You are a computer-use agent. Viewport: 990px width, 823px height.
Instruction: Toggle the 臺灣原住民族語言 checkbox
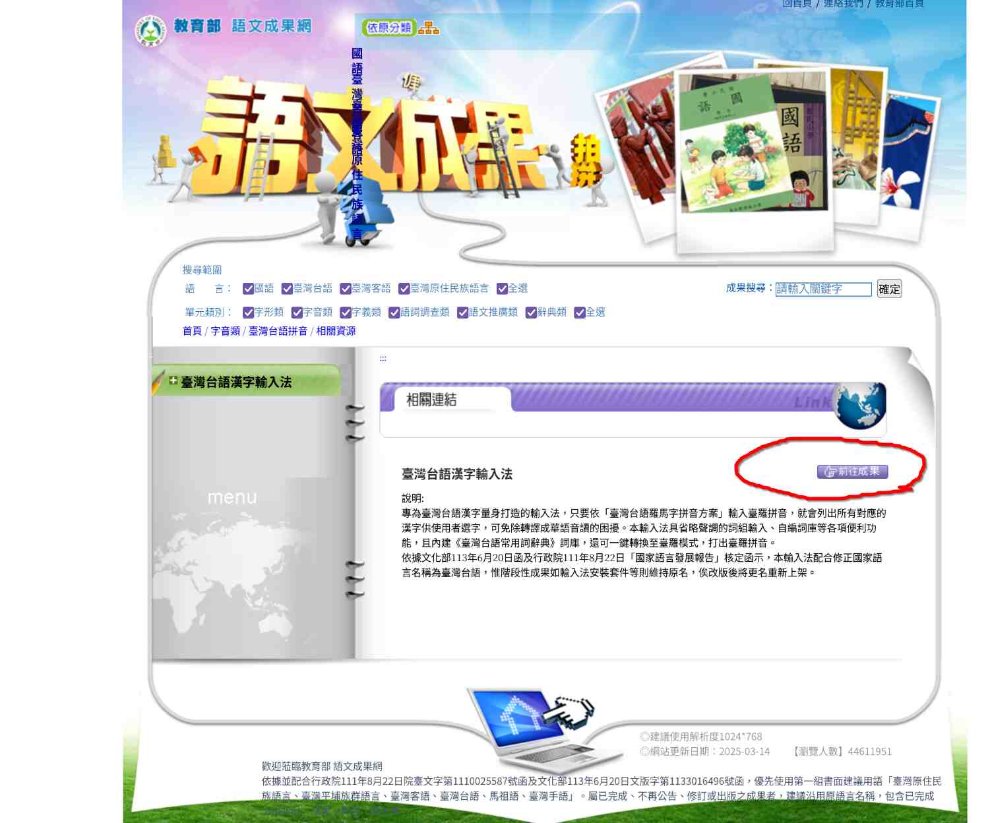point(404,289)
